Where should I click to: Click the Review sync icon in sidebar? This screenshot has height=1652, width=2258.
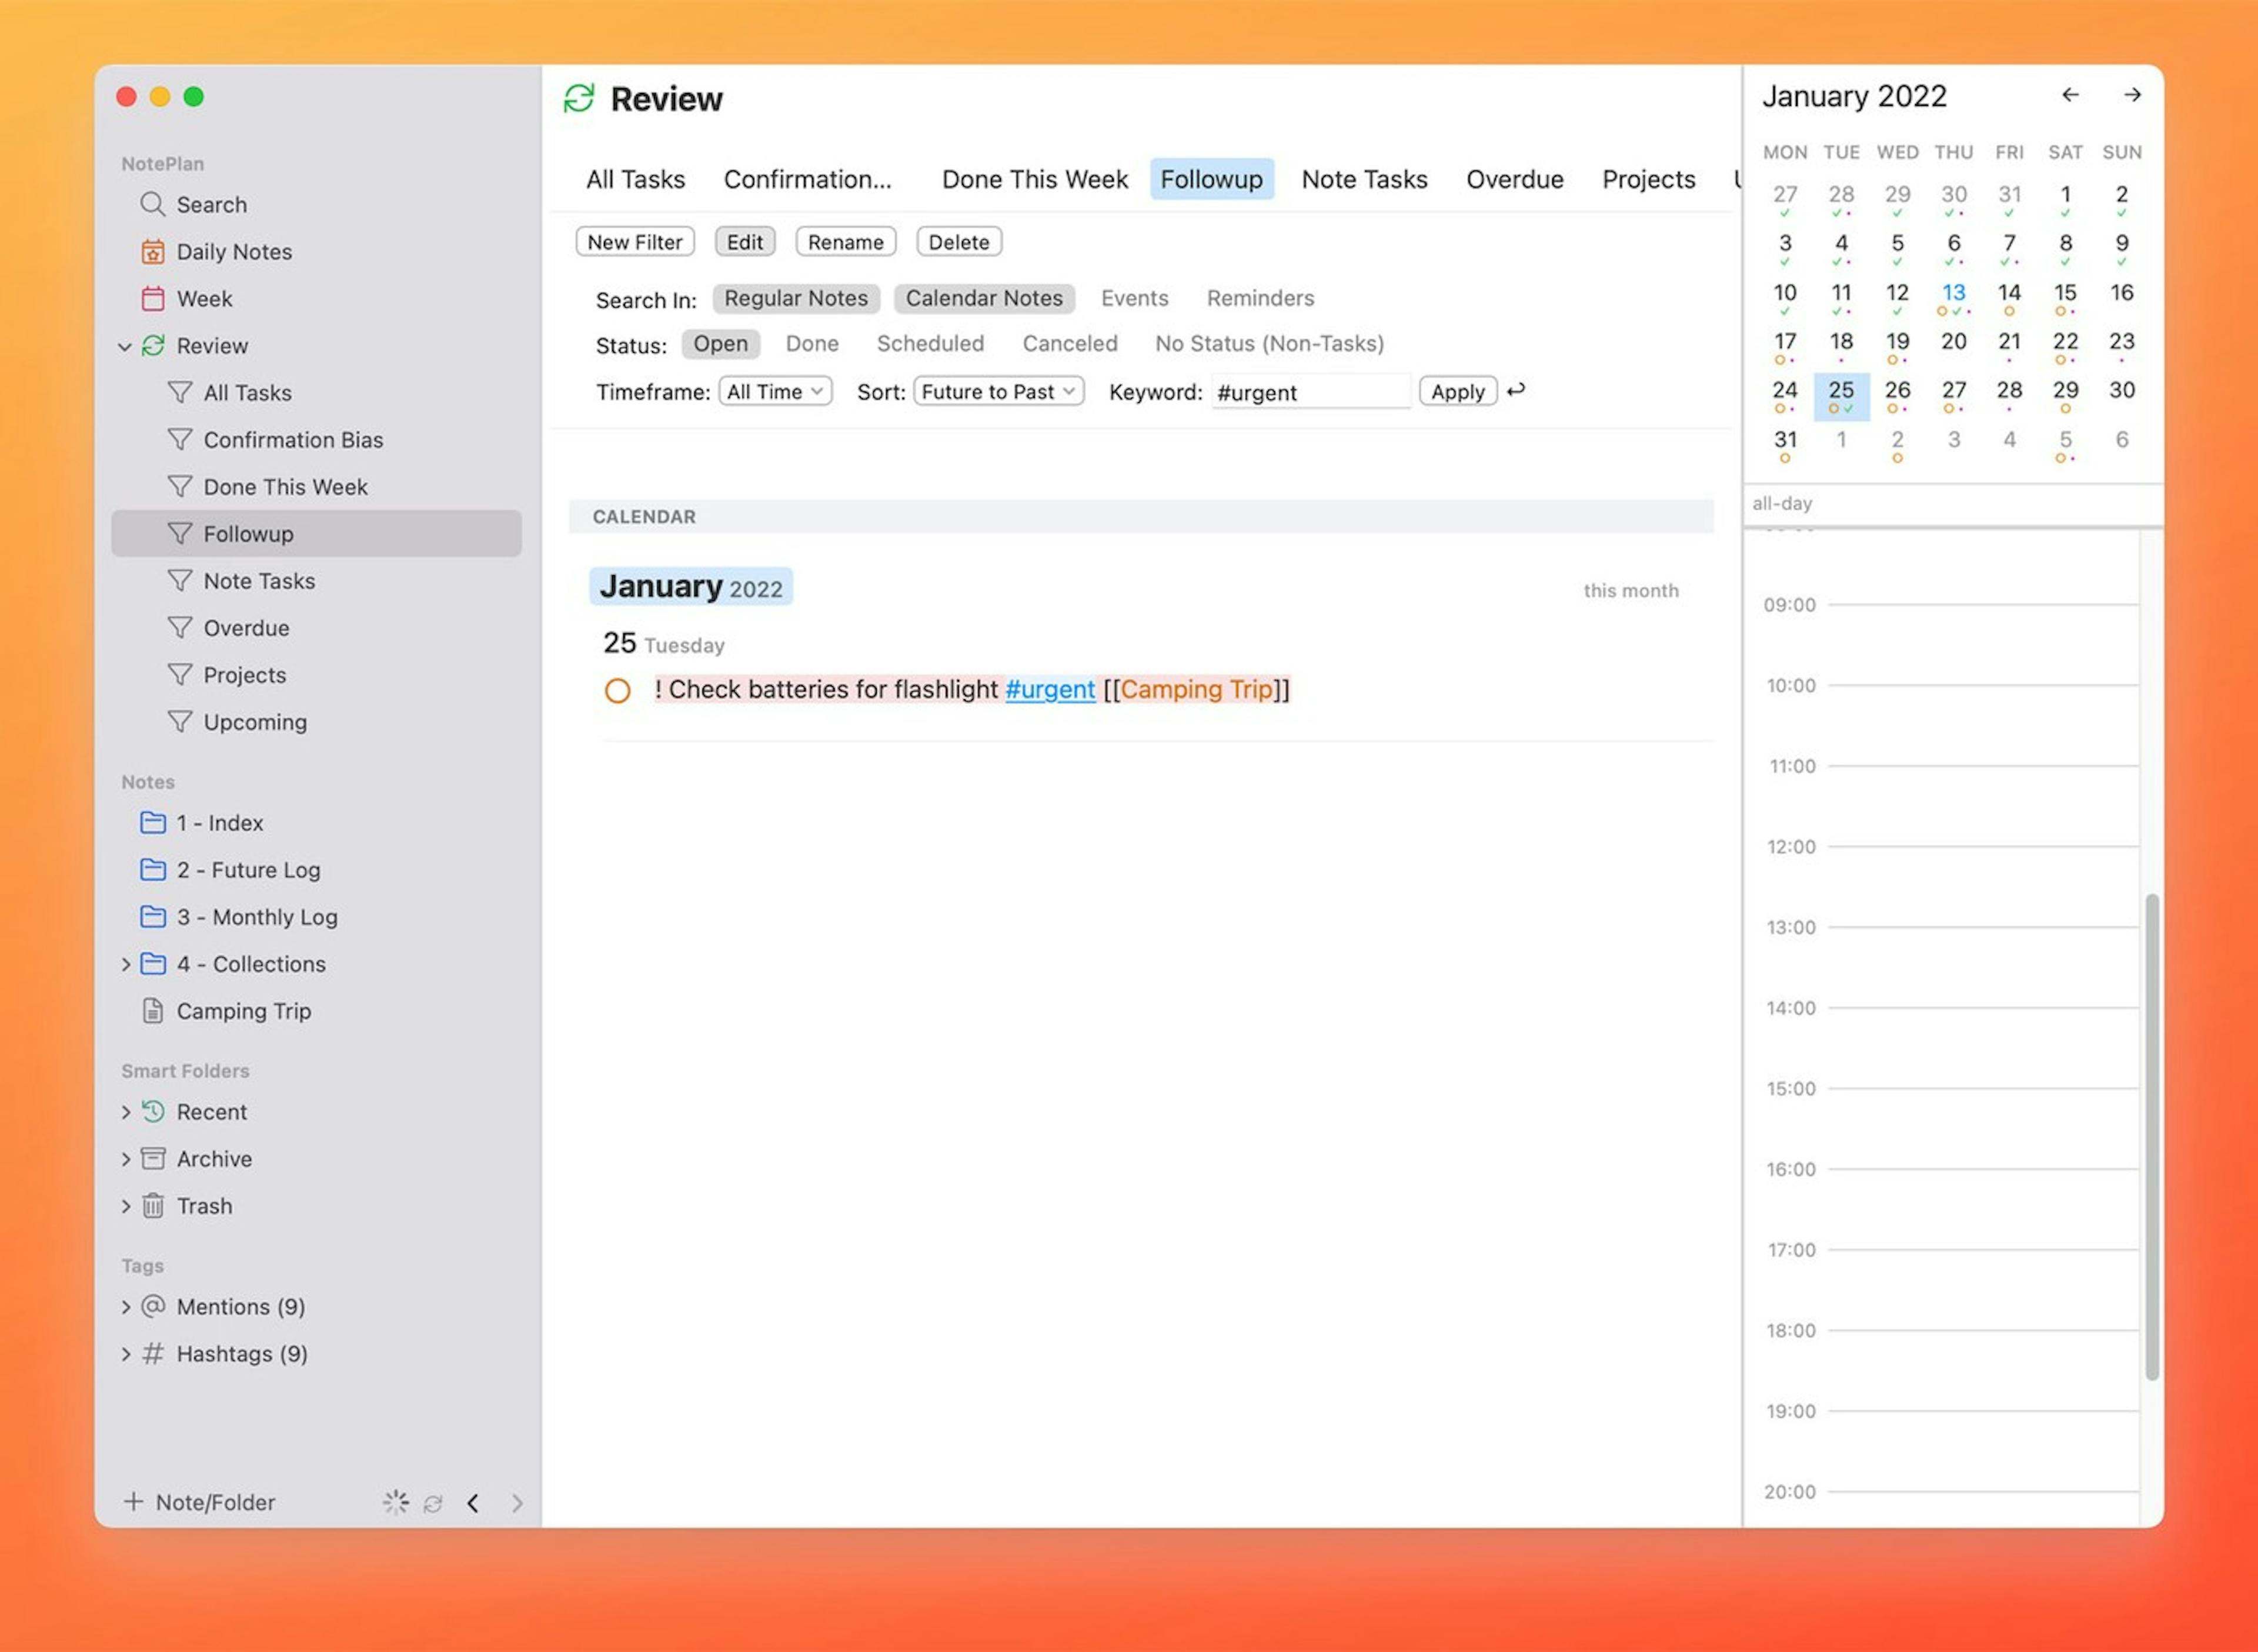[x=153, y=345]
